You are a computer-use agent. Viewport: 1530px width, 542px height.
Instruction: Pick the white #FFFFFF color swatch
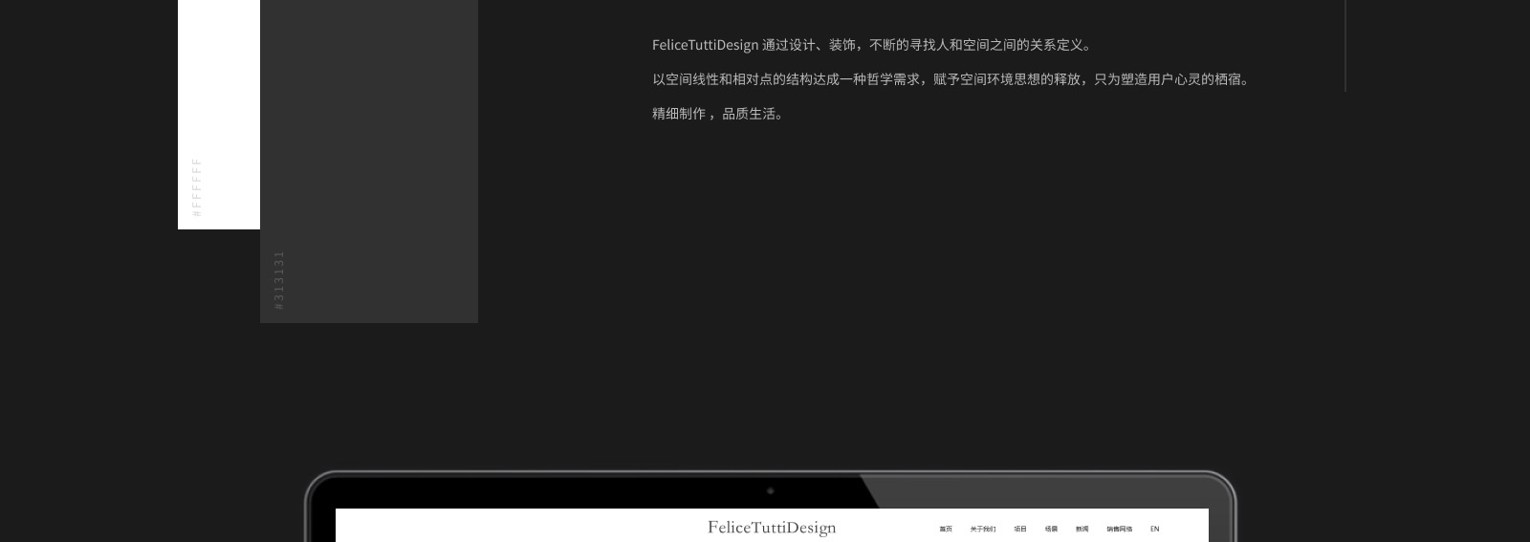click(219, 115)
